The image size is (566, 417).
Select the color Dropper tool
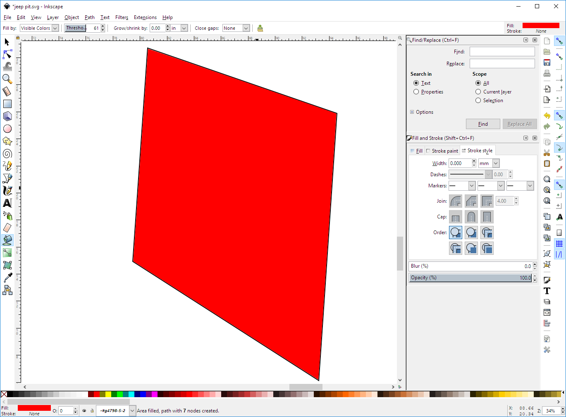click(7, 278)
